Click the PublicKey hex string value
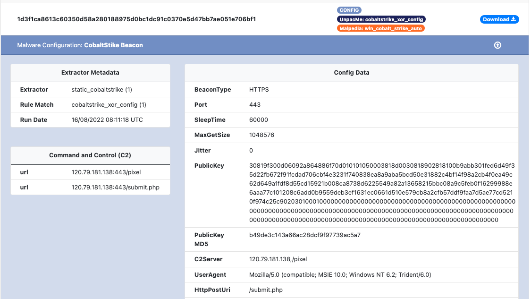The height and width of the screenshot is (299, 531). 382,193
